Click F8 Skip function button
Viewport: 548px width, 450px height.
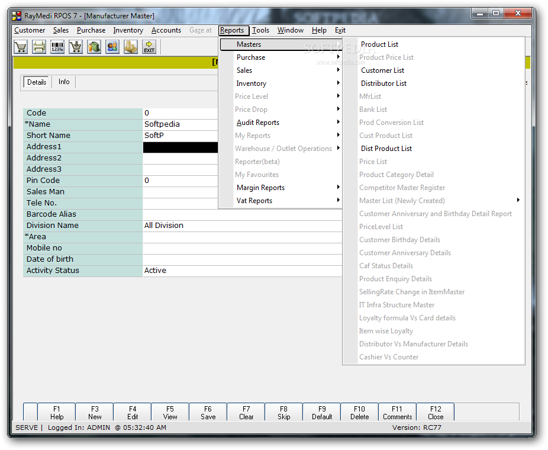coord(284,413)
